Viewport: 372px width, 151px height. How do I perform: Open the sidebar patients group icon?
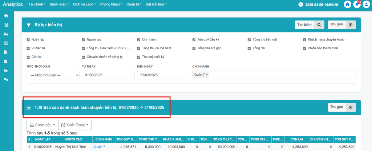(x=6, y=25)
